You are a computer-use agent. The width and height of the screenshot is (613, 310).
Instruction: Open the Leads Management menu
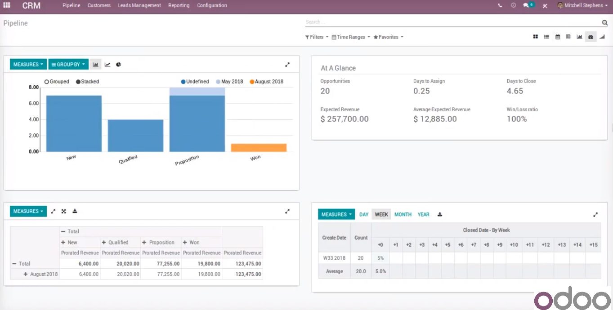click(139, 5)
